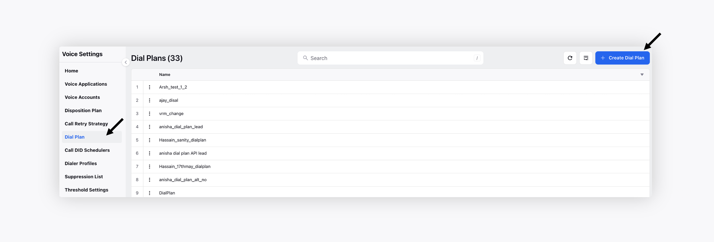
Task: Open three-dot menu for ajay_disal
Action: point(149,100)
